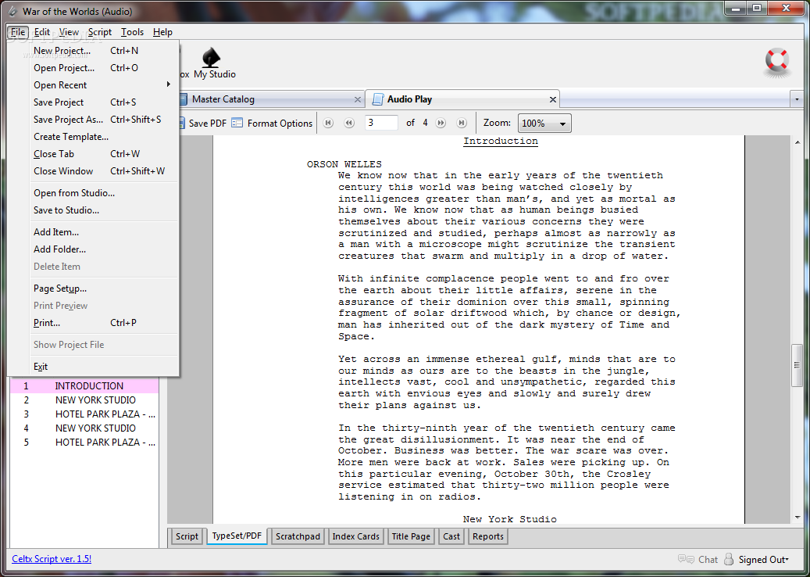The image size is (810, 577).
Task: Switch to the Cast tab
Action: 451,536
